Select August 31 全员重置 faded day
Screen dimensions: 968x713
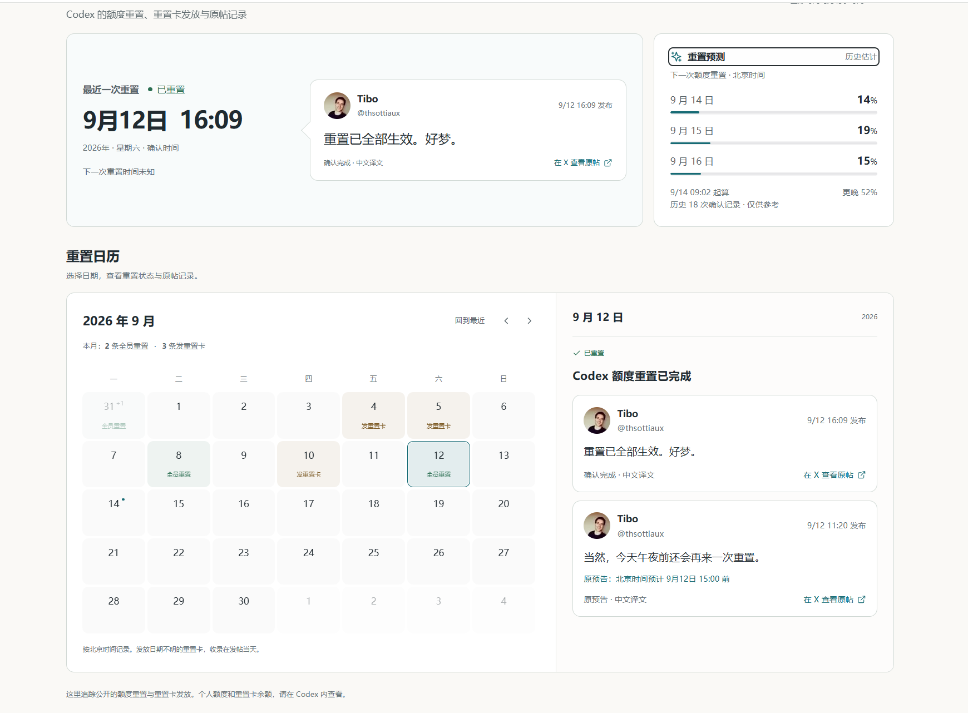(x=113, y=415)
